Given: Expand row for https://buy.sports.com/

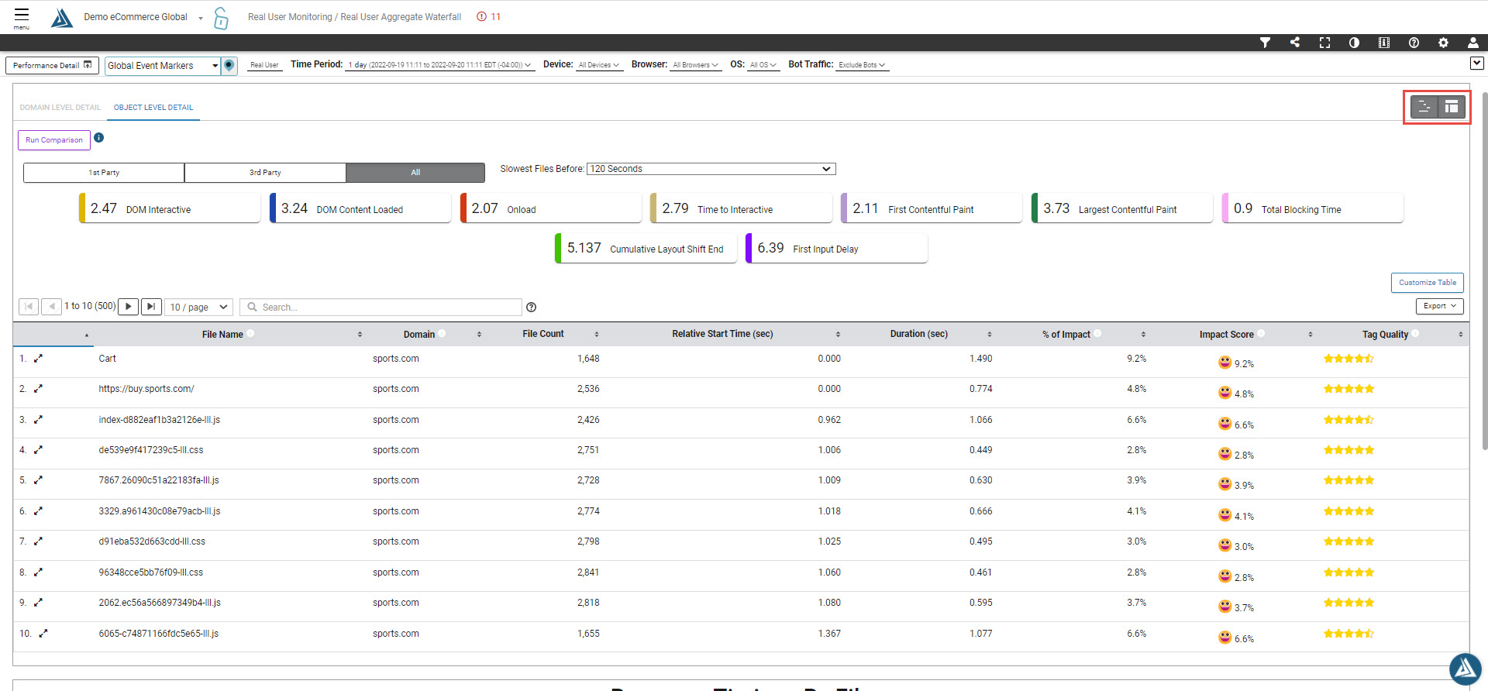Looking at the screenshot, I should 38,389.
